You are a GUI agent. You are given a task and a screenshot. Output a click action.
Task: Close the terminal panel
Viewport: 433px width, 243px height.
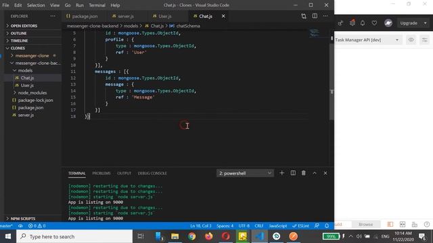pyautogui.click(x=325, y=173)
